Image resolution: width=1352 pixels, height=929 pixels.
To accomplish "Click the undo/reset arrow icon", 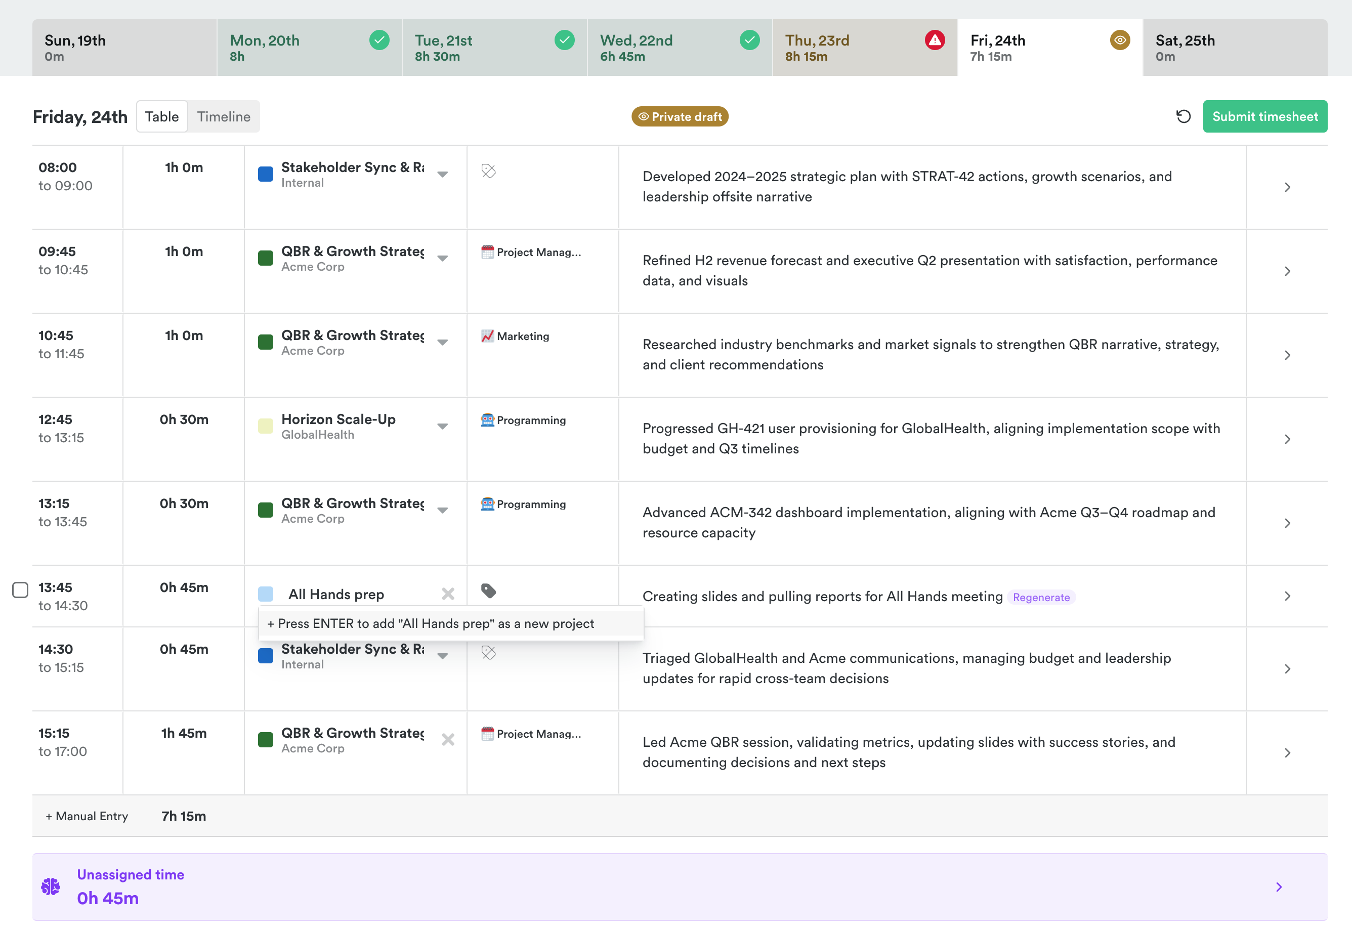I will (x=1183, y=116).
